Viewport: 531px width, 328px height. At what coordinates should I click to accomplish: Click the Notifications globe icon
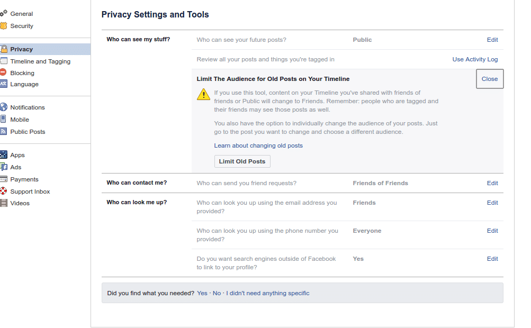[x=3, y=107]
